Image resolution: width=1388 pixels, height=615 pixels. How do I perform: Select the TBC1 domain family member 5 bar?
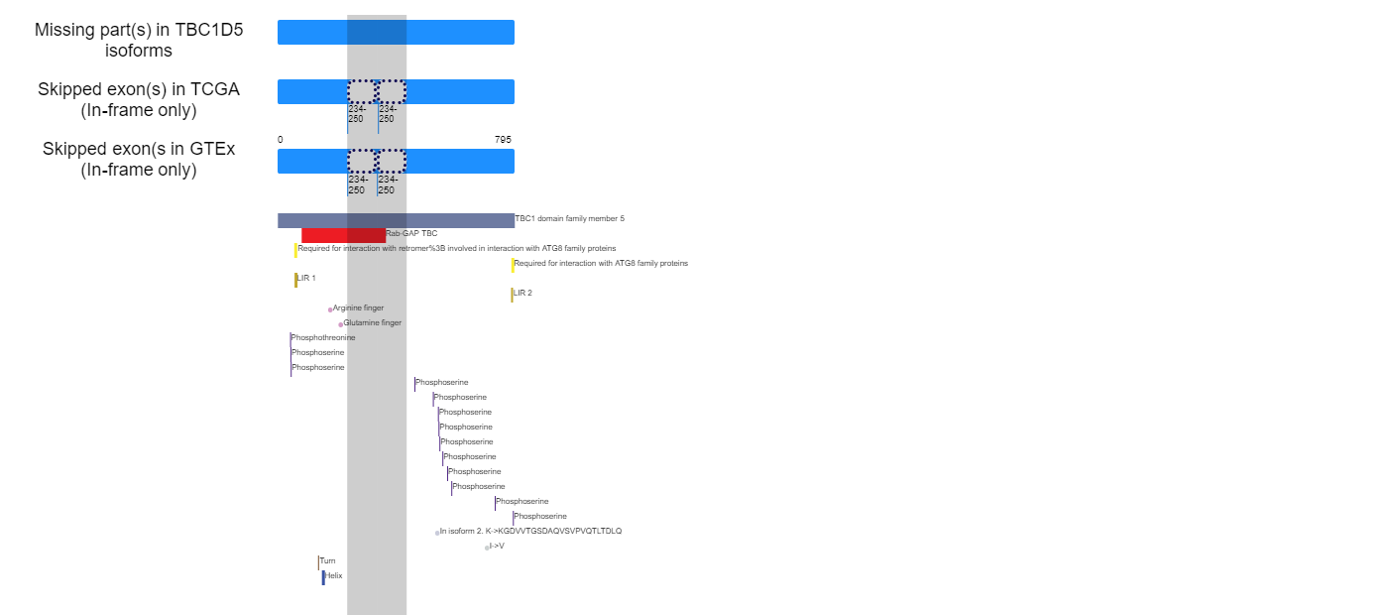396,220
